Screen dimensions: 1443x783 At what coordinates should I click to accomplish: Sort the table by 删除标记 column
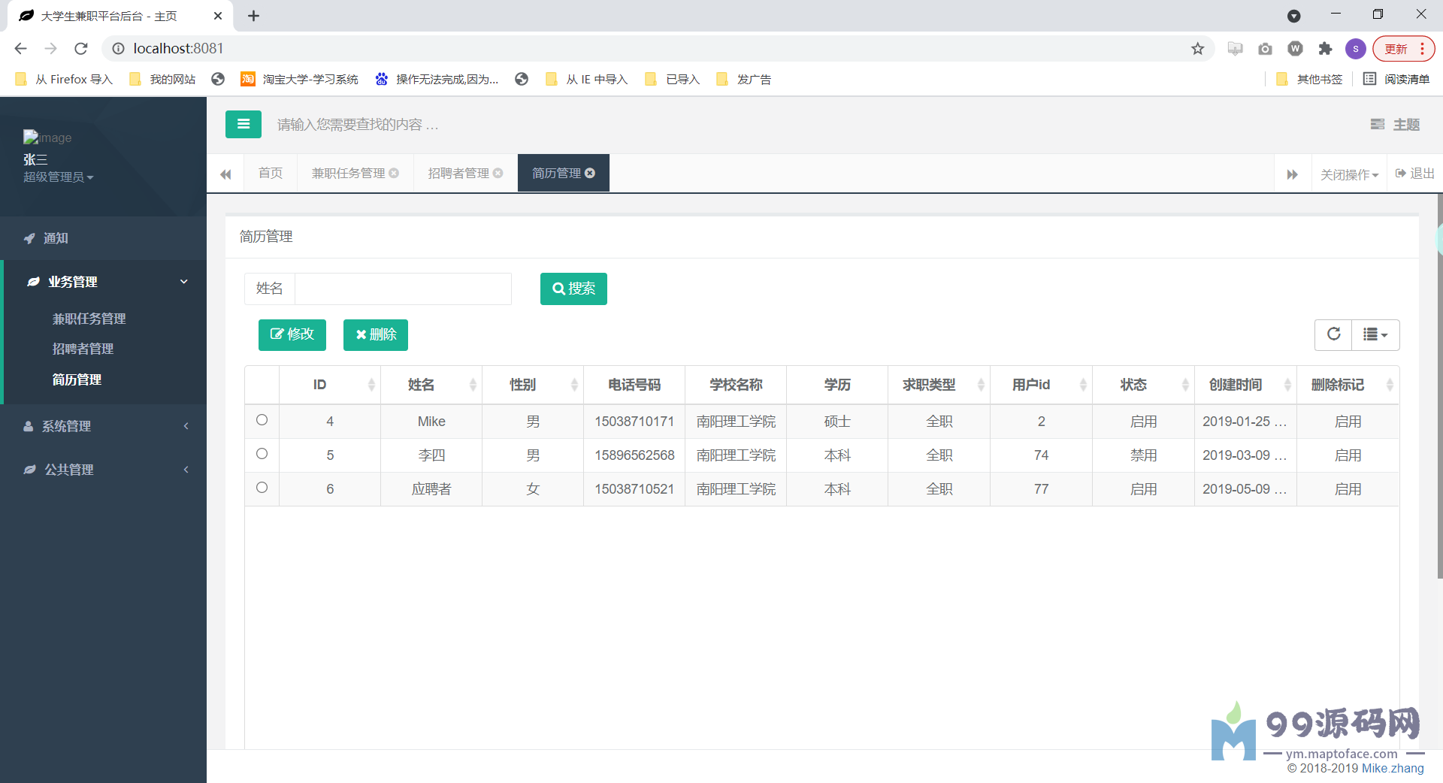(1348, 385)
